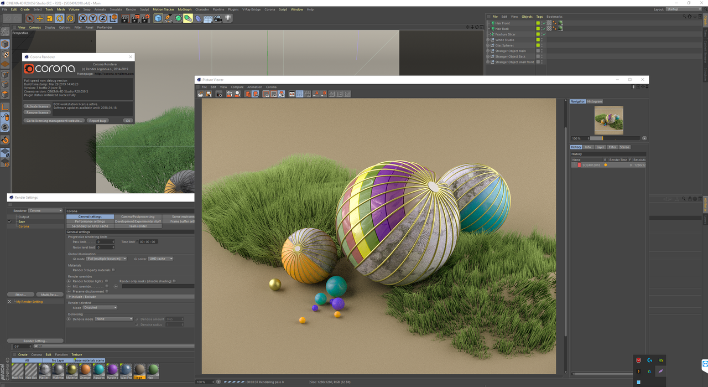Click the Light object bulb icon
The width and height of the screenshot is (708, 387).
click(228, 19)
